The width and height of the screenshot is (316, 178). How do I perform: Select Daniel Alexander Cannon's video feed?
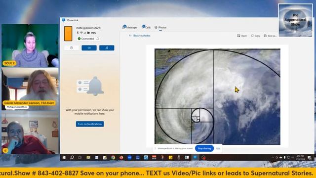(x=30, y=89)
